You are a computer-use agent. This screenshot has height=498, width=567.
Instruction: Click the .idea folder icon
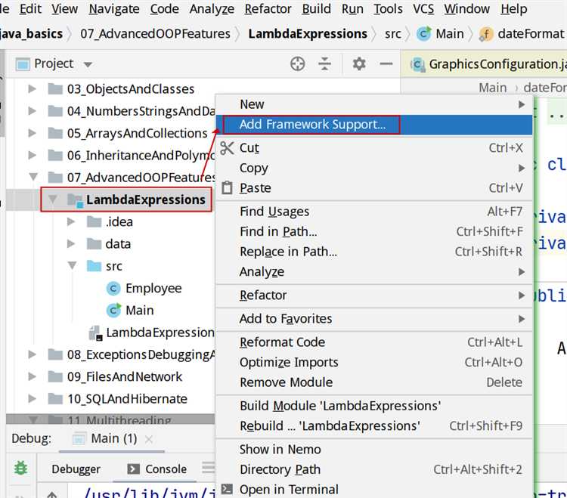(94, 221)
